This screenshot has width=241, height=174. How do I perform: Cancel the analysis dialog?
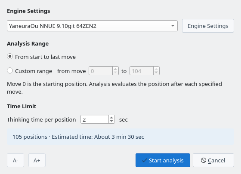pyautogui.click(x=213, y=160)
